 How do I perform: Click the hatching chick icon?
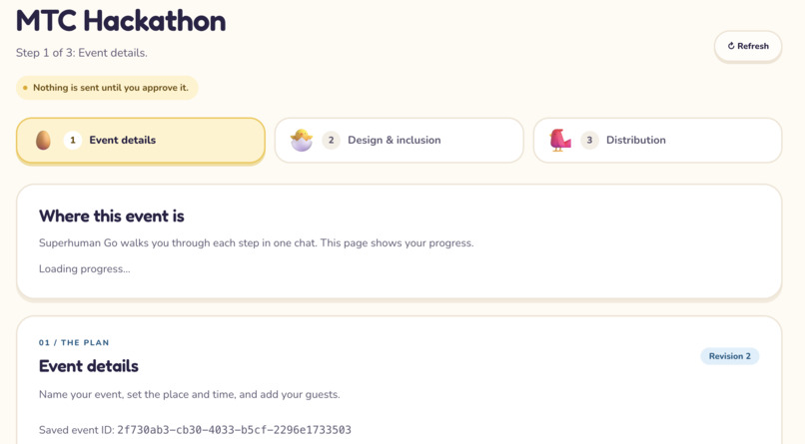click(302, 140)
